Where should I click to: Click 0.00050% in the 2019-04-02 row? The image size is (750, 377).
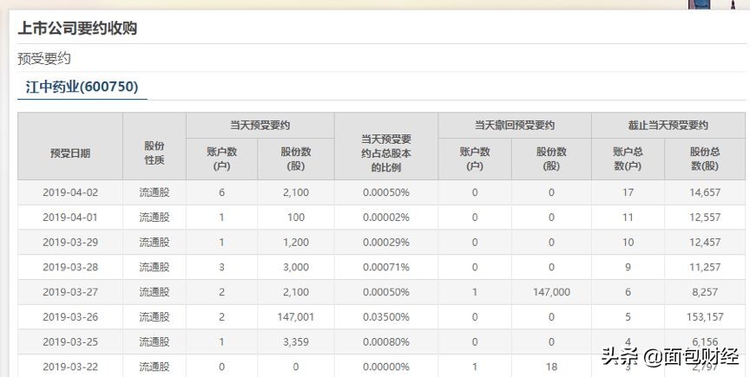[x=386, y=192]
